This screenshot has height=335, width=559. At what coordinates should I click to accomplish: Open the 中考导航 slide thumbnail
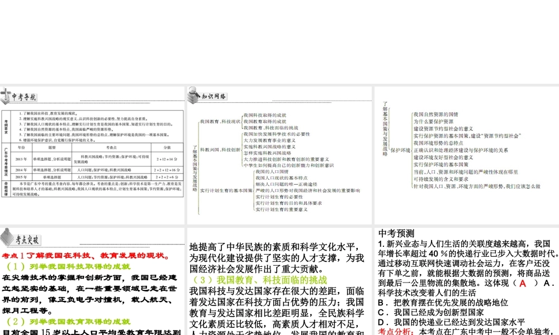[x=92, y=155]
